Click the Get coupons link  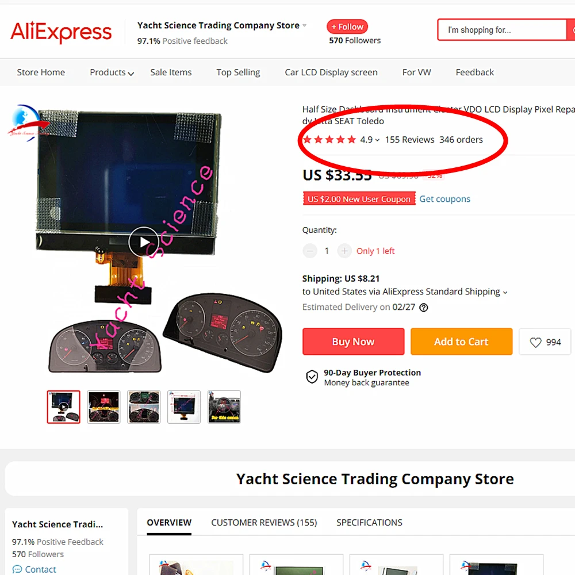444,199
